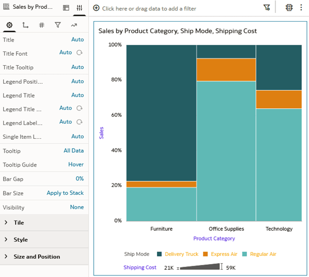Open the vertical three-dot menu

click(x=301, y=8)
